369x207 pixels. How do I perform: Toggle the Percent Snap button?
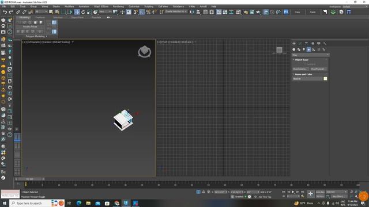pos(148,12)
